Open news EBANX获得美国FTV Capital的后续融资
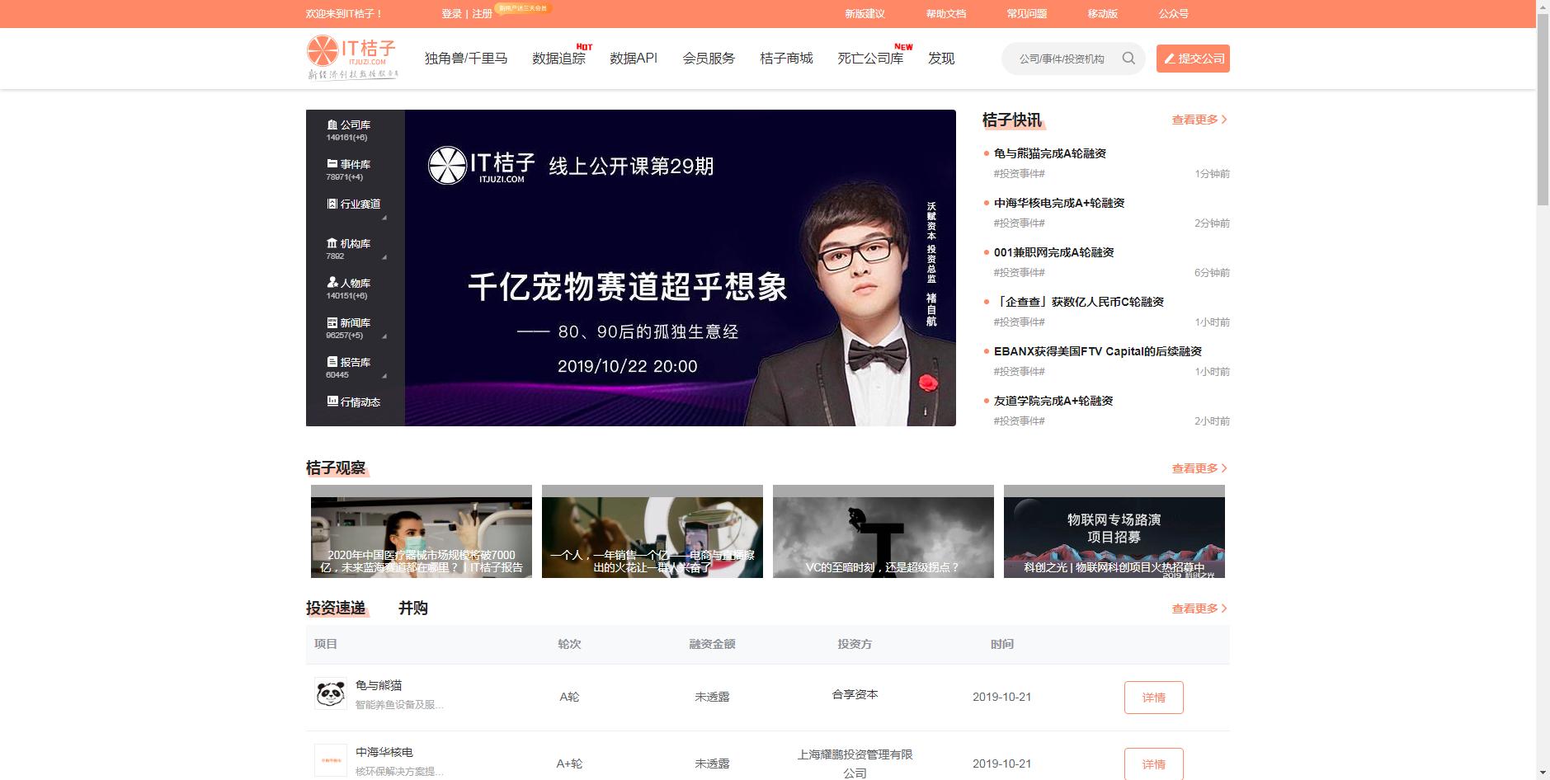 [x=1098, y=351]
